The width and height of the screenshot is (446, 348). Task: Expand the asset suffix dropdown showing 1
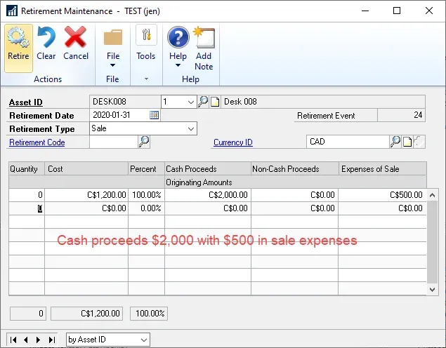pos(190,102)
